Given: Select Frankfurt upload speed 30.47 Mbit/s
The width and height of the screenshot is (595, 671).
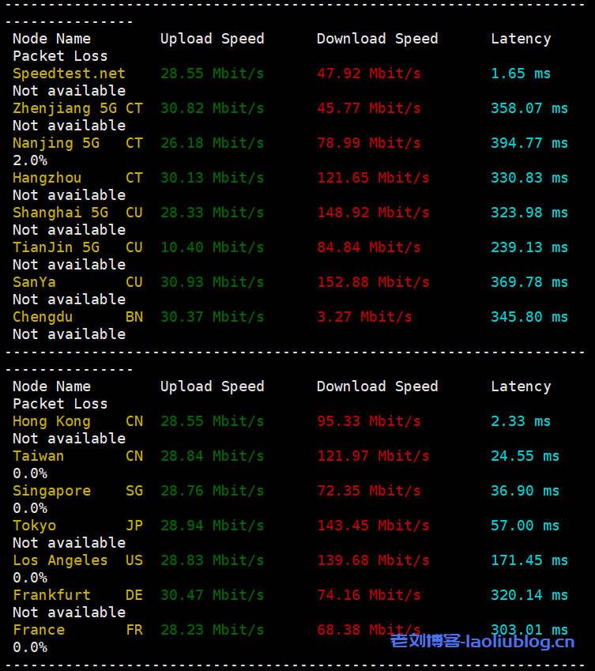Looking at the screenshot, I should [x=212, y=595].
